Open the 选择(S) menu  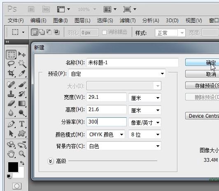click(105, 21)
